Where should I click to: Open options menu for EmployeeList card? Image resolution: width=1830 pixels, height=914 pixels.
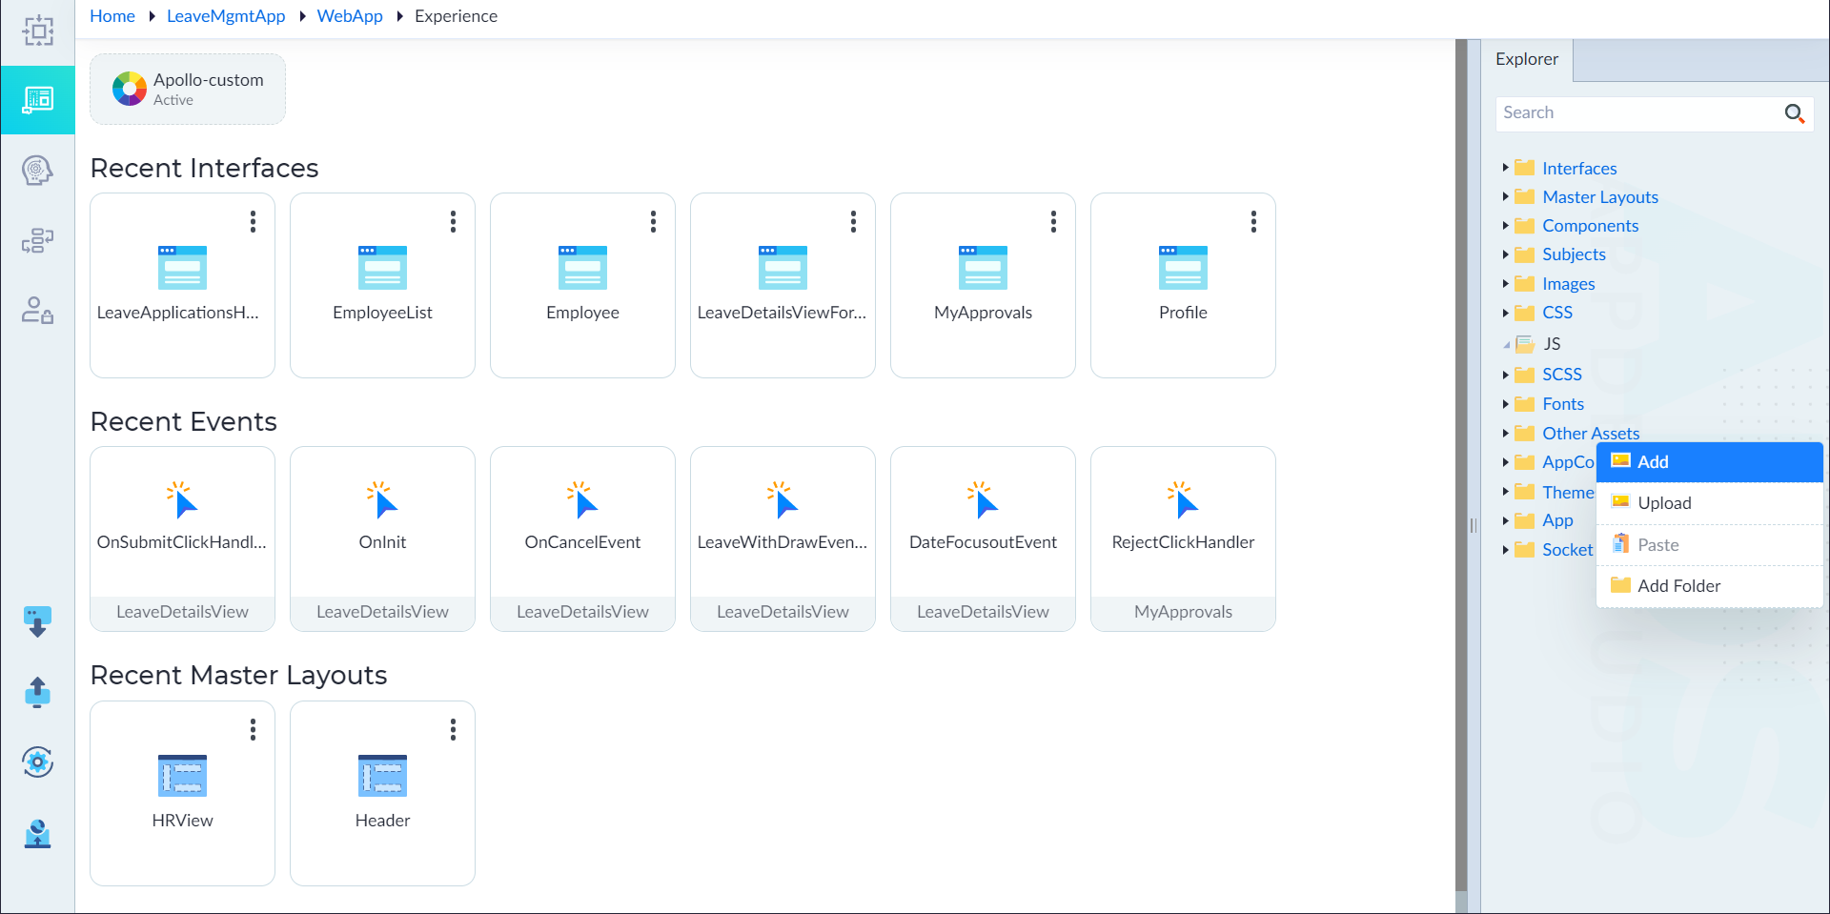click(453, 222)
